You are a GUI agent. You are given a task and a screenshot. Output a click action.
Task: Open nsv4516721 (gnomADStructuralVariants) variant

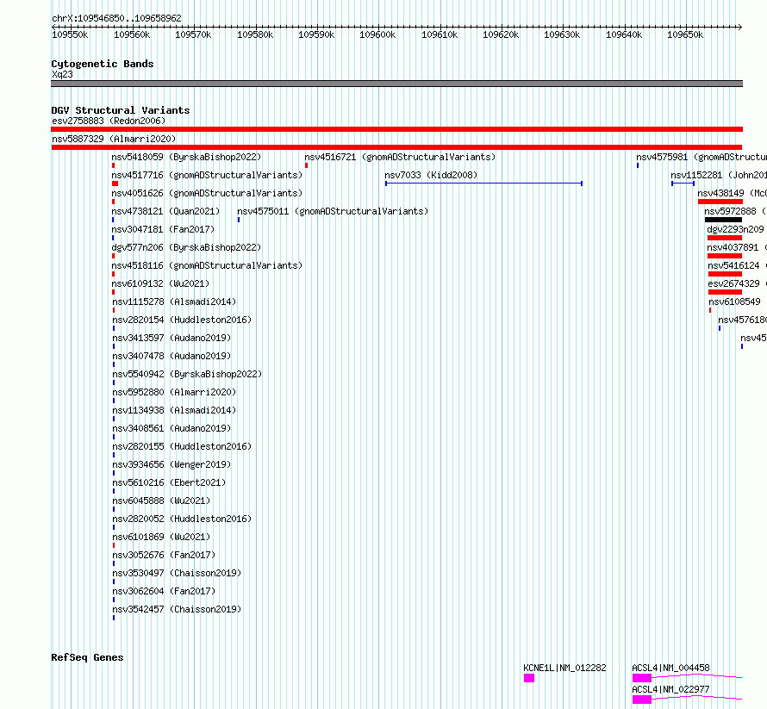click(400, 157)
